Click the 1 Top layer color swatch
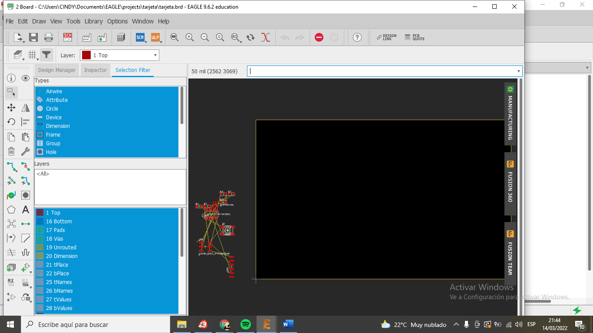This screenshot has height=333, width=593. (x=40, y=213)
